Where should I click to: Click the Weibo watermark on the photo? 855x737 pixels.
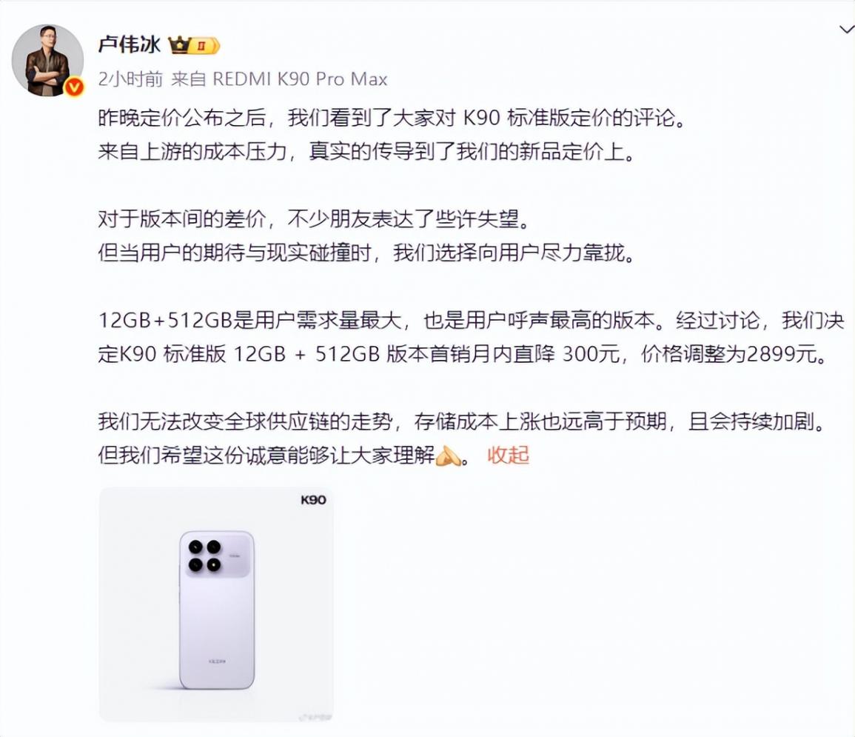tap(316, 716)
